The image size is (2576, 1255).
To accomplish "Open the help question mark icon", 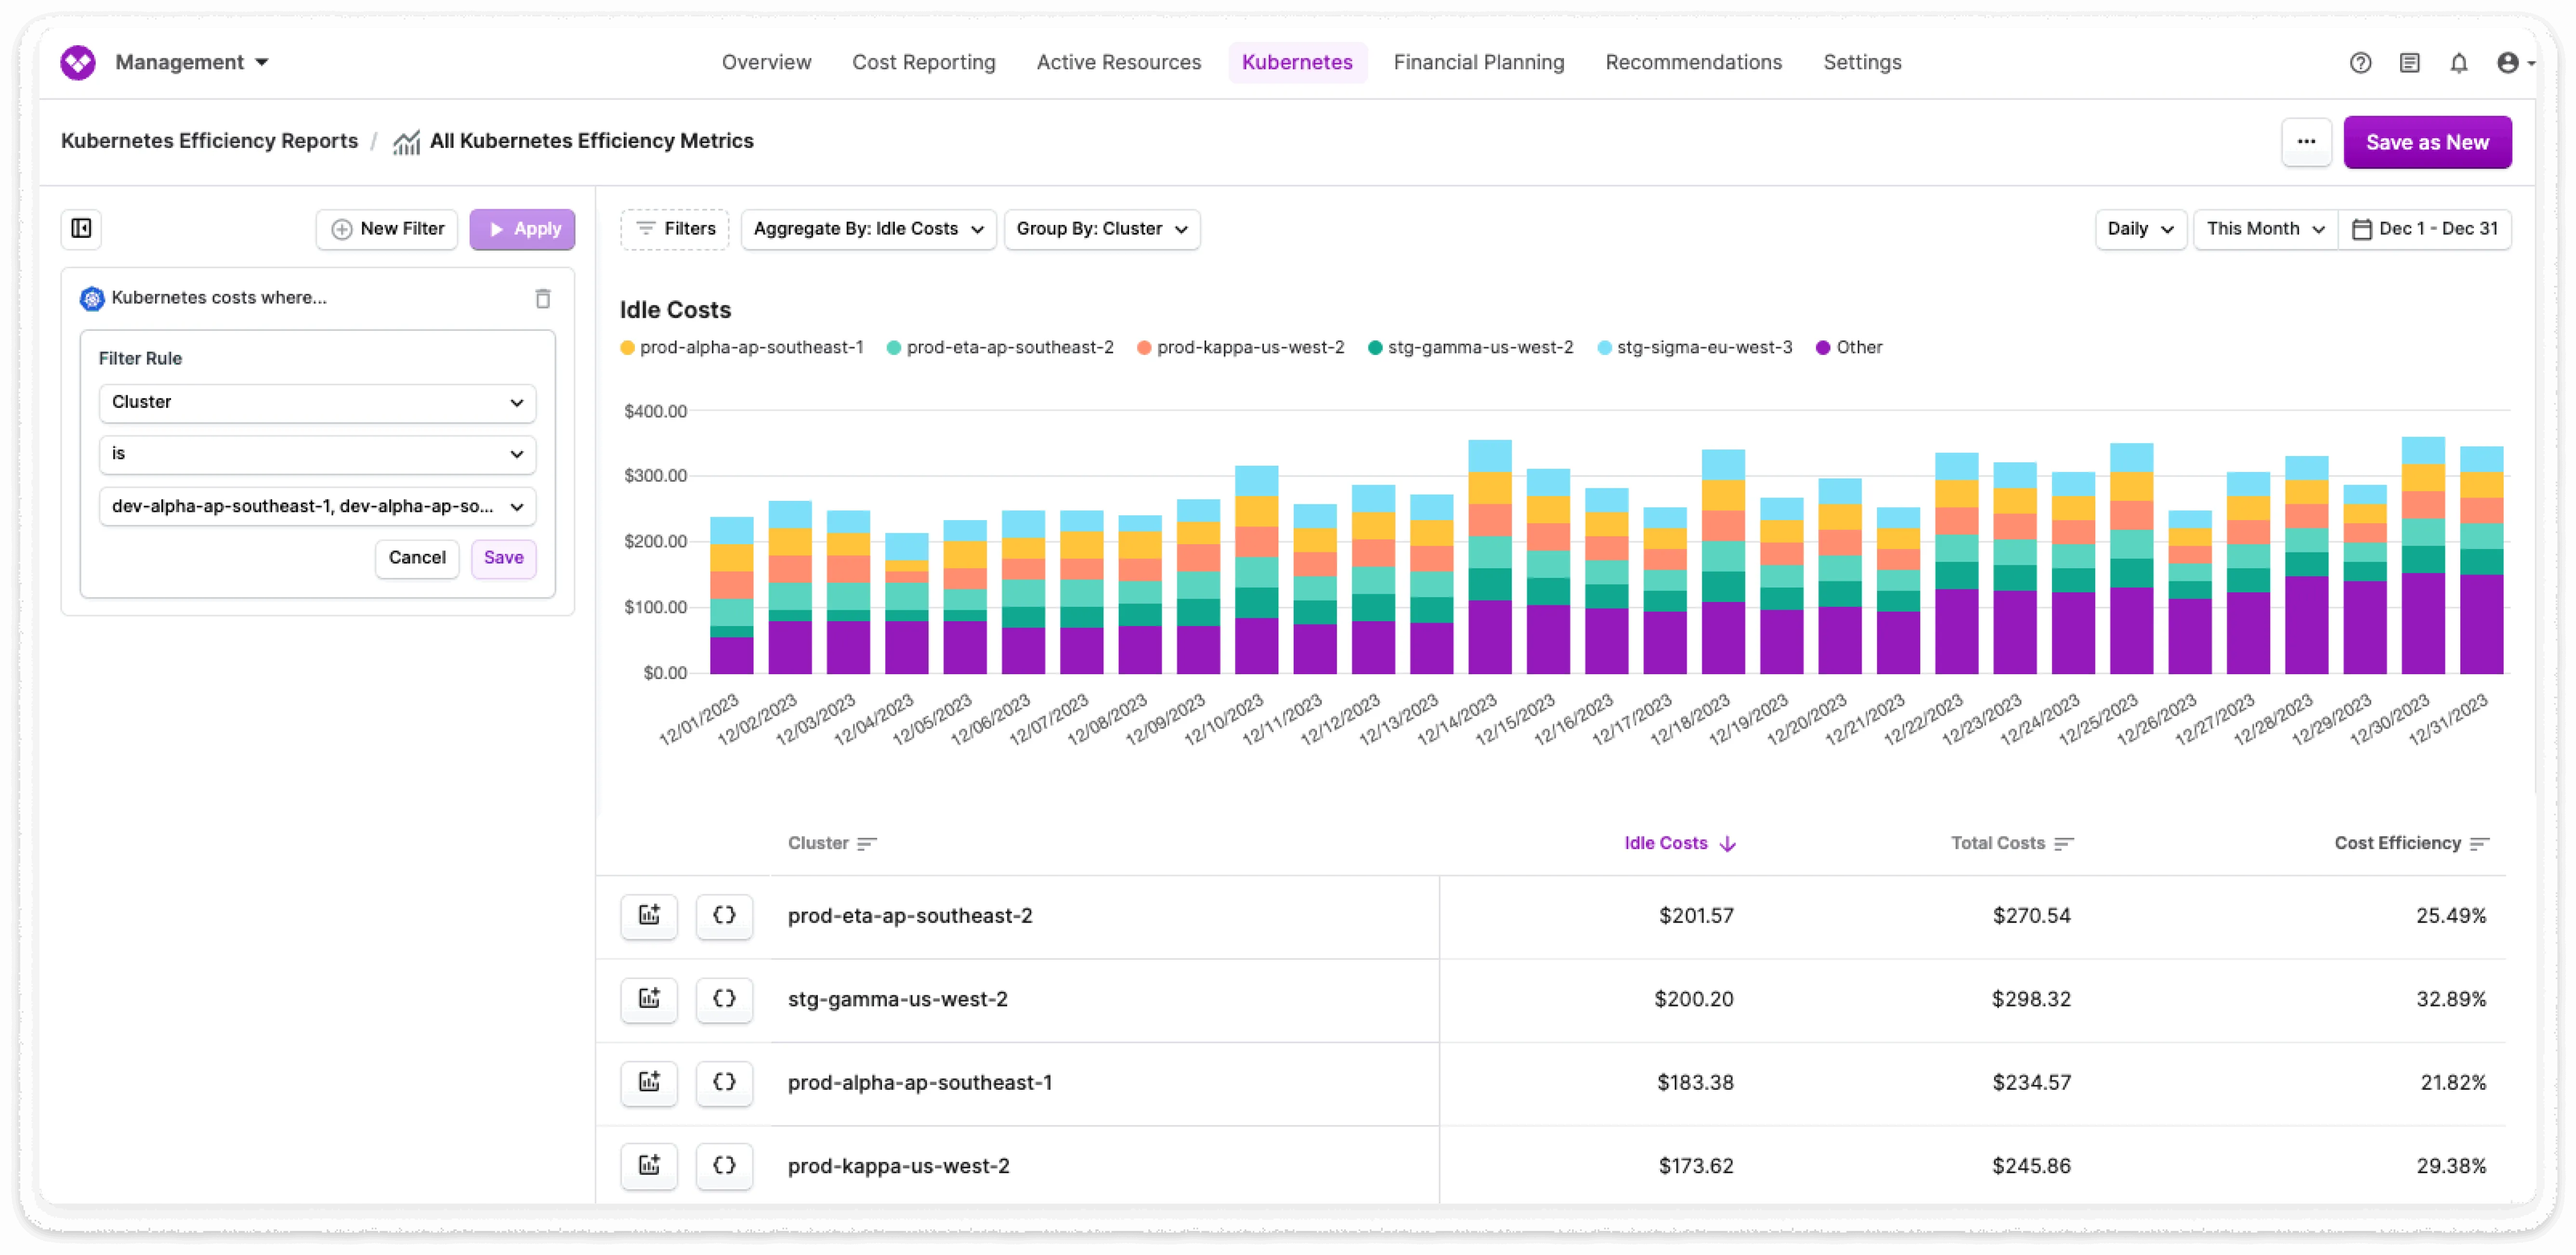I will click(x=2360, y=63).
